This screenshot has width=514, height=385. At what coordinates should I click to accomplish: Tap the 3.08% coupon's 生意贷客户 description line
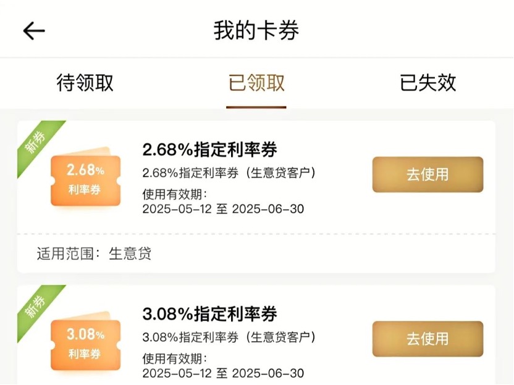tap(233, 337)
